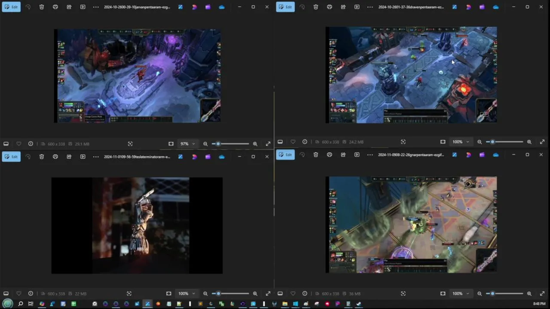Open the See more menu in the jarvanpentaaram window
The height and width of the screenshot is (309, 550).
click(96, 7)
